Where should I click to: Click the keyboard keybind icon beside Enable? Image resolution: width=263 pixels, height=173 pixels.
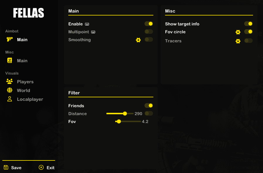click(87, 24)
